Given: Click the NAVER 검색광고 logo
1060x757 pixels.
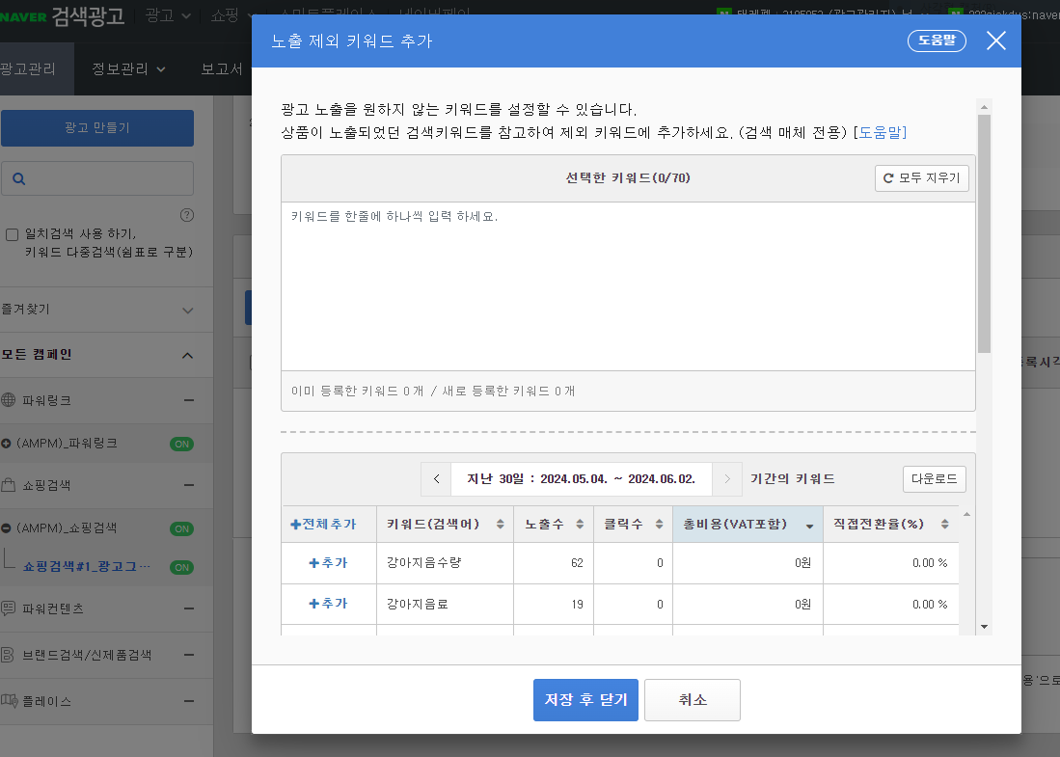Looking at the screenshot, I should coord(62,15).
